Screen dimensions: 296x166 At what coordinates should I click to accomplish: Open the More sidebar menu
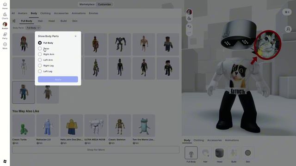pyautogui.click(x=5, y=46)
